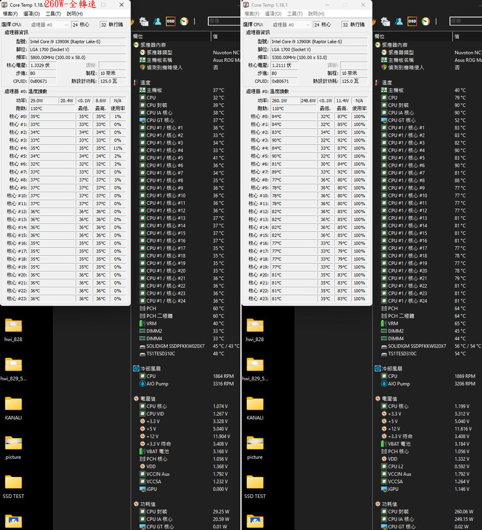Screen dimensions: 482x530
Task: Open the 選項(O) menu in the 5300MHz Core Temp window
Action: 273,14
